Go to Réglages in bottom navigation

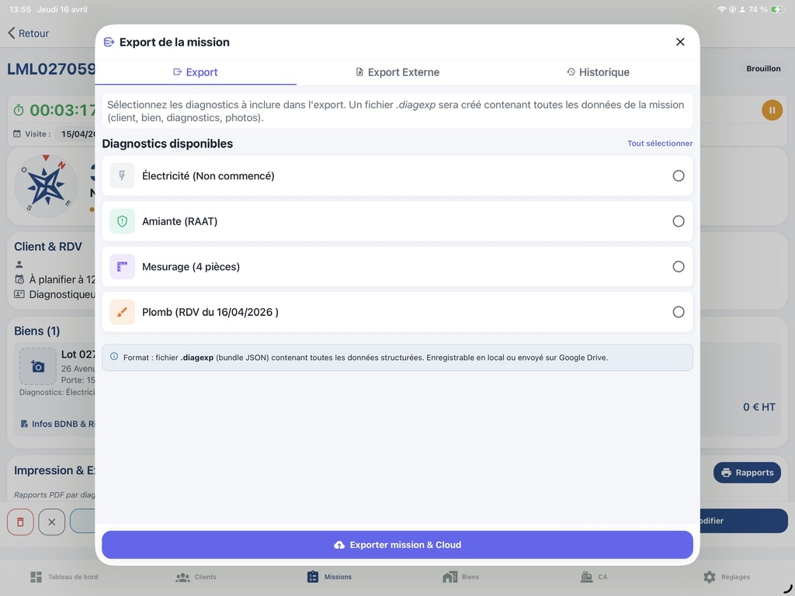[727, 577]
